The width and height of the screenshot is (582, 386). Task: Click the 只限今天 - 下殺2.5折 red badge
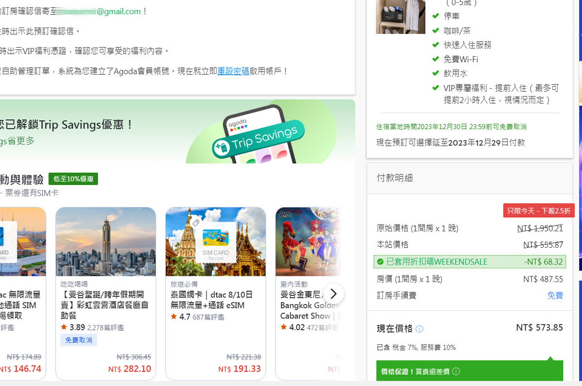(x=539, y=210)
